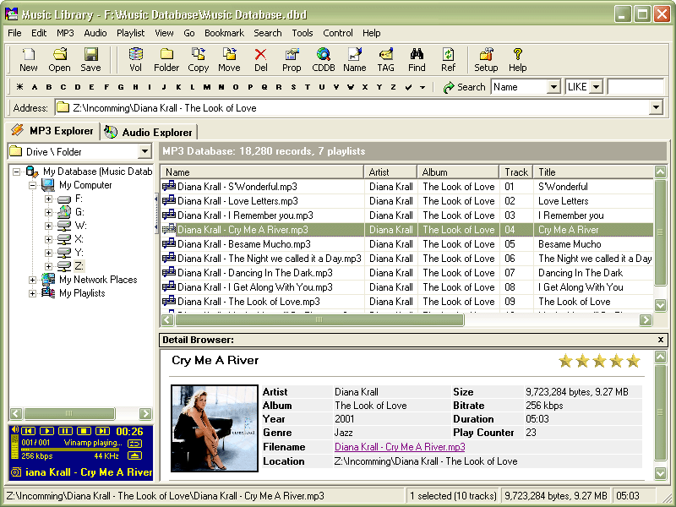The image size is (676, 507).
Task: Sort list by Album column header
Action: (458, 172)
